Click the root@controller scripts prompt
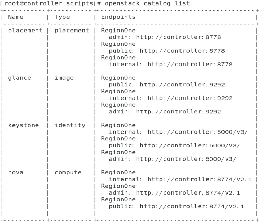 pos(50,3)
